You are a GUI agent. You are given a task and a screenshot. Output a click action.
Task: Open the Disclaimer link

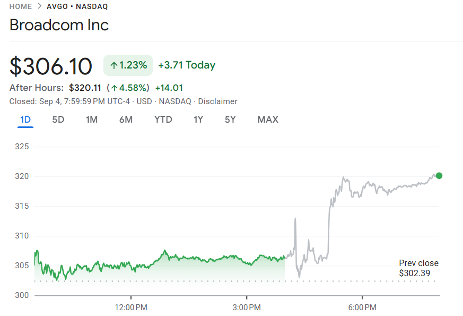tap(217, 101)
